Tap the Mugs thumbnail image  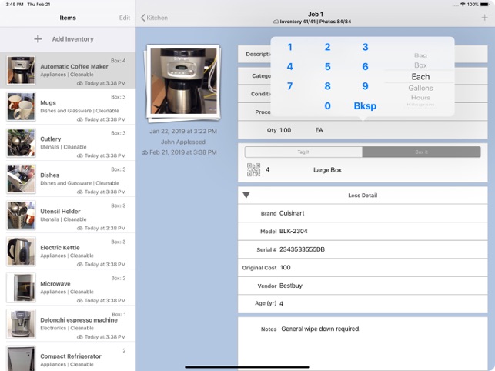click(21, 106)
